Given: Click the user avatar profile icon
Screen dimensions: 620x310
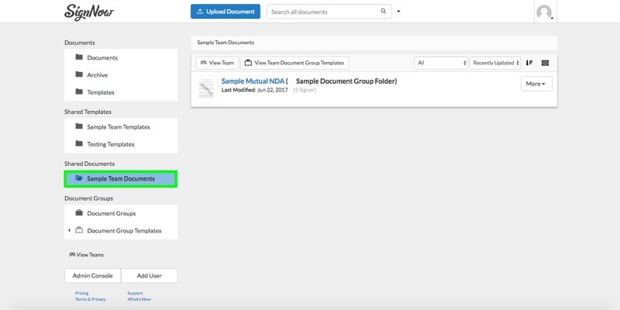Looking at the screenshot, I should (544, 12).
